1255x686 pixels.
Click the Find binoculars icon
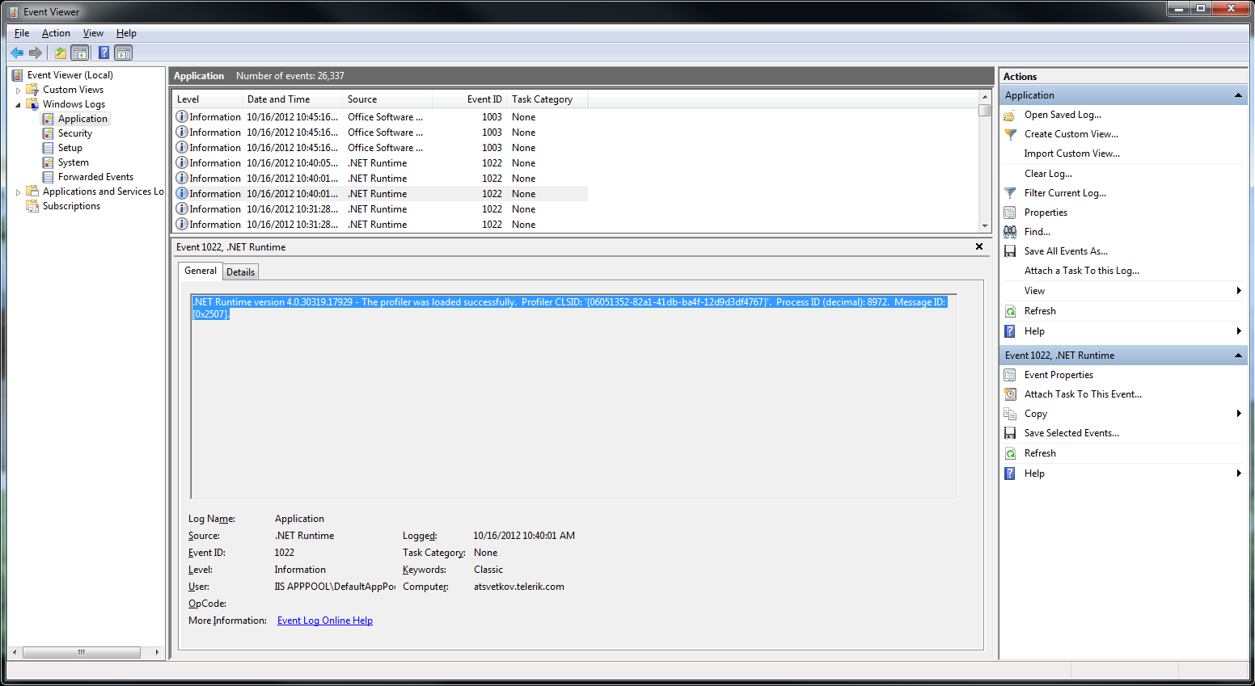pos(1010,232)
